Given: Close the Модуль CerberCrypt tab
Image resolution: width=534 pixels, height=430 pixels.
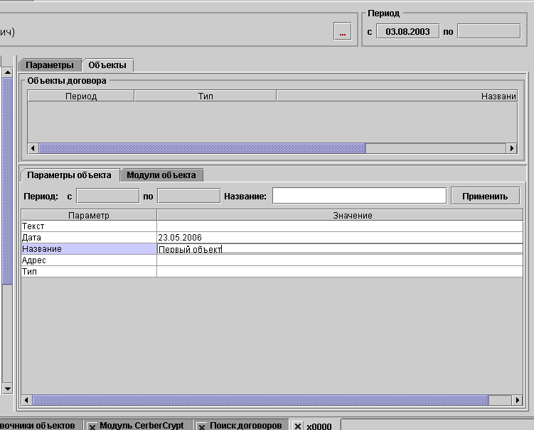Looking at the screenshot, I should click(92, 426).
